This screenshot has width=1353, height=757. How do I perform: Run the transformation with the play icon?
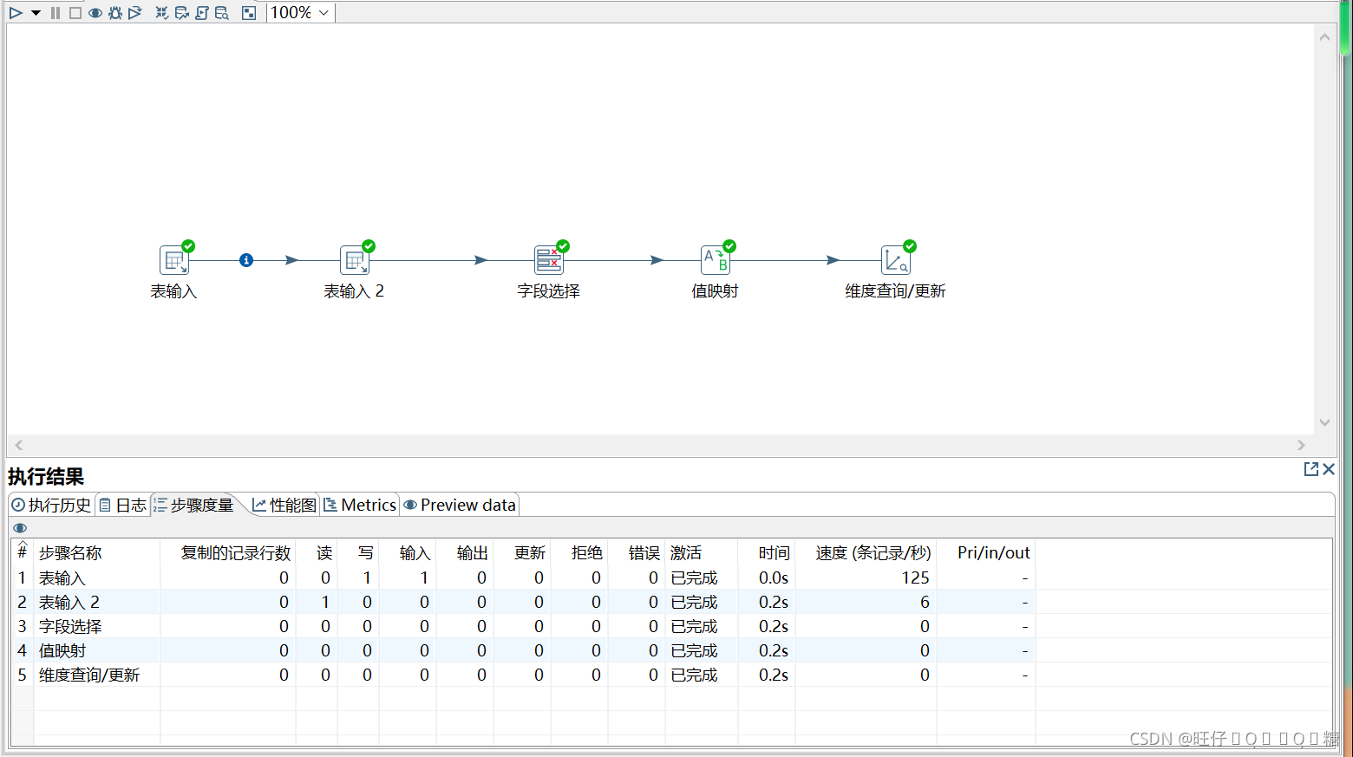[16, 13]
